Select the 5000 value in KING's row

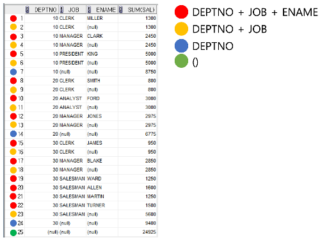point(150,54)
